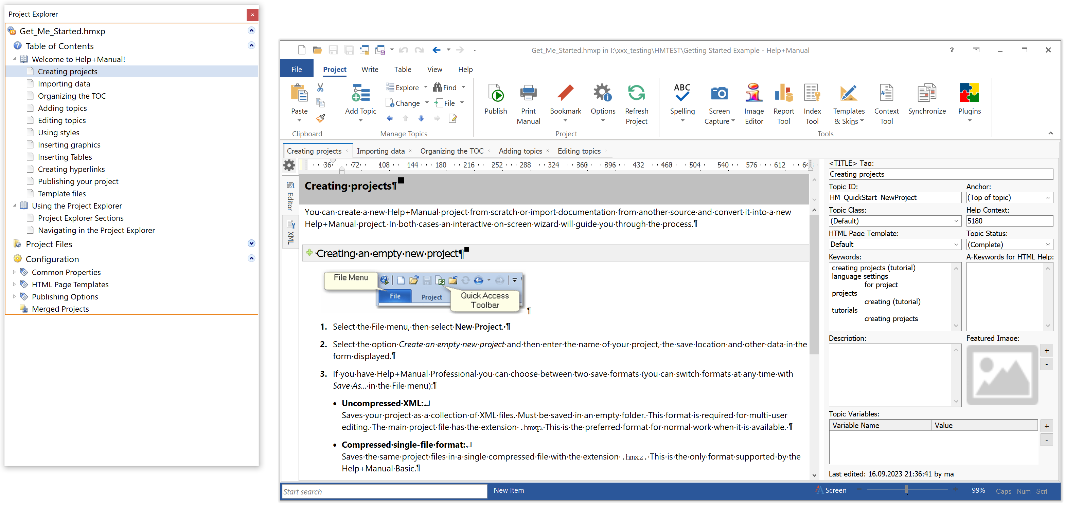Select Navigating in the Project Explorer

tap(96, 230)
